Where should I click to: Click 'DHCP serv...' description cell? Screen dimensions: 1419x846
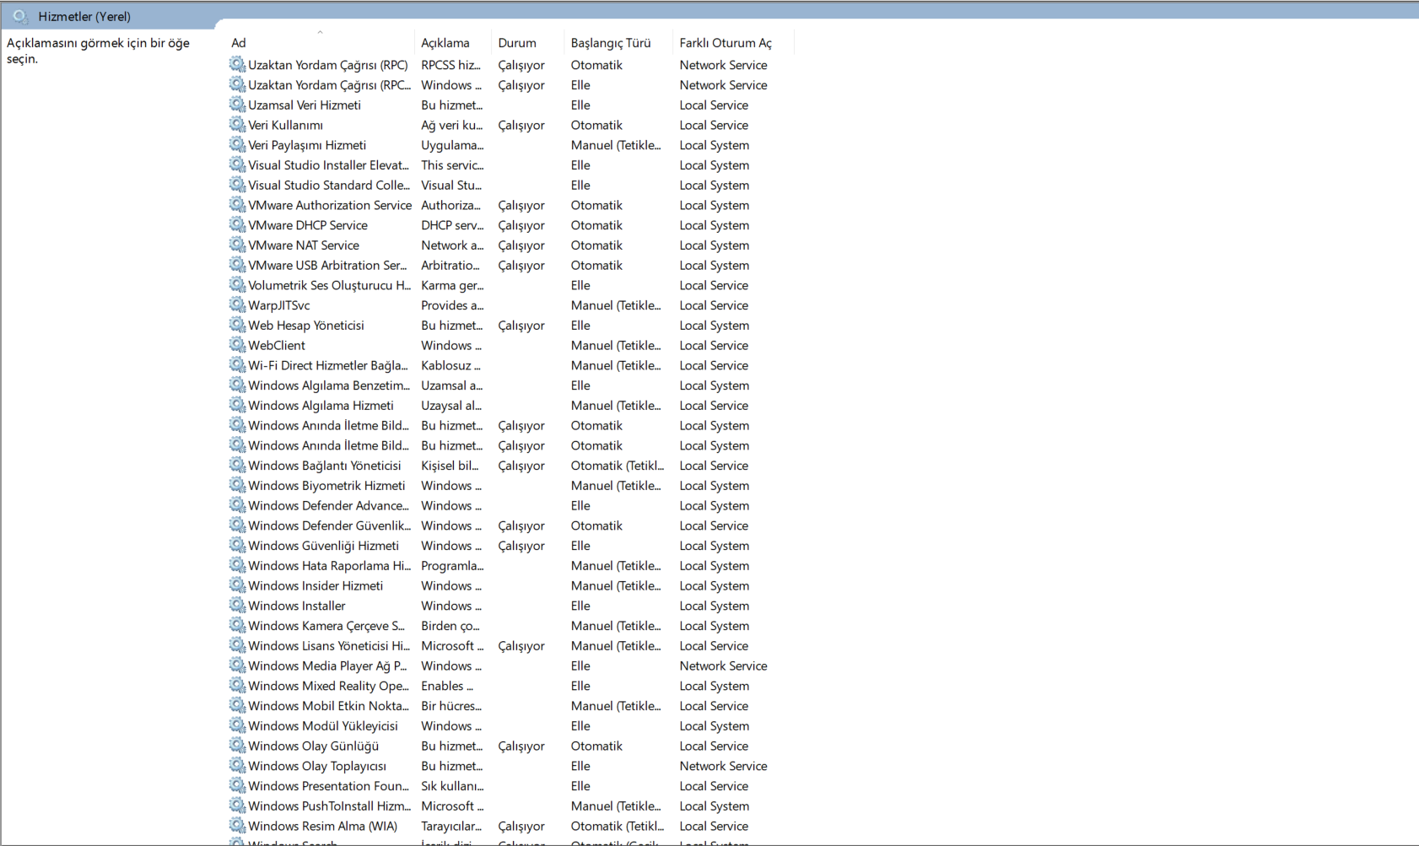(x=452, y=225)
